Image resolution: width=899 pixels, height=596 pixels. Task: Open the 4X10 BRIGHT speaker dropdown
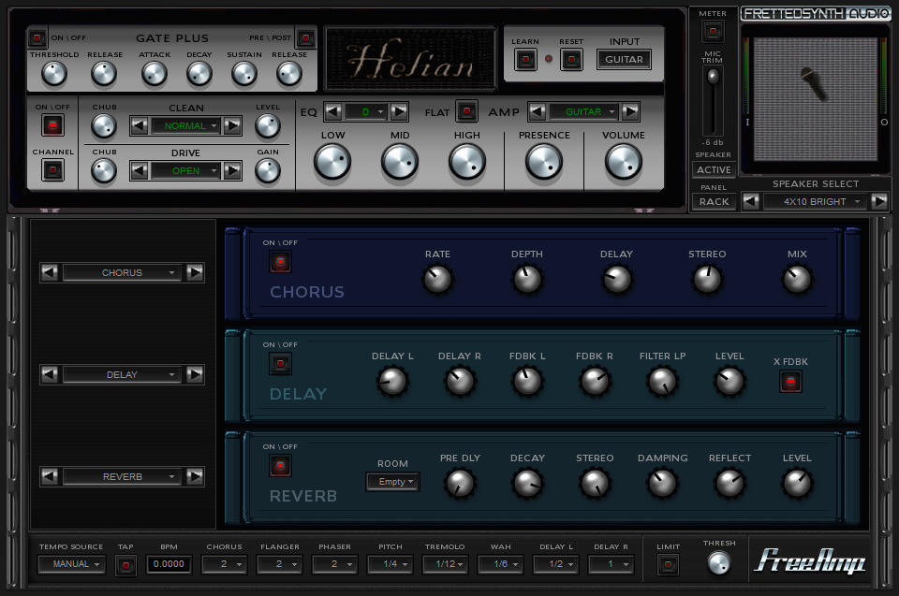tap(816, 202)
